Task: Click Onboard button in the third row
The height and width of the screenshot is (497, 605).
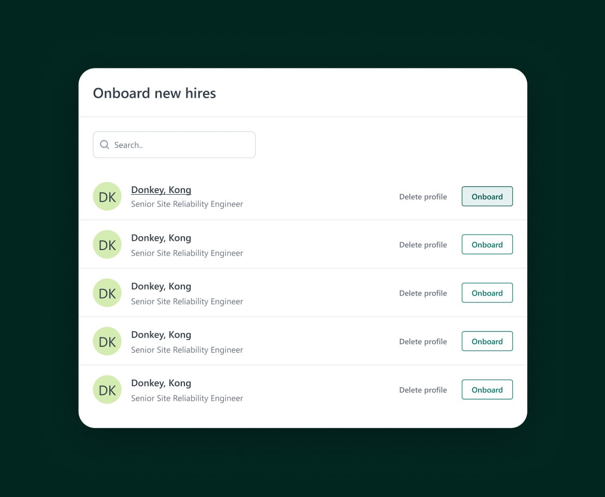Action: pos(487,293)
